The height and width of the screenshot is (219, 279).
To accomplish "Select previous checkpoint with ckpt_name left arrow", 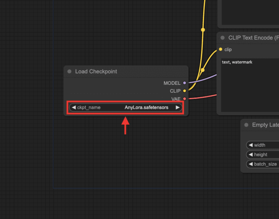I will pyautogui.click(x=73, y=108).
